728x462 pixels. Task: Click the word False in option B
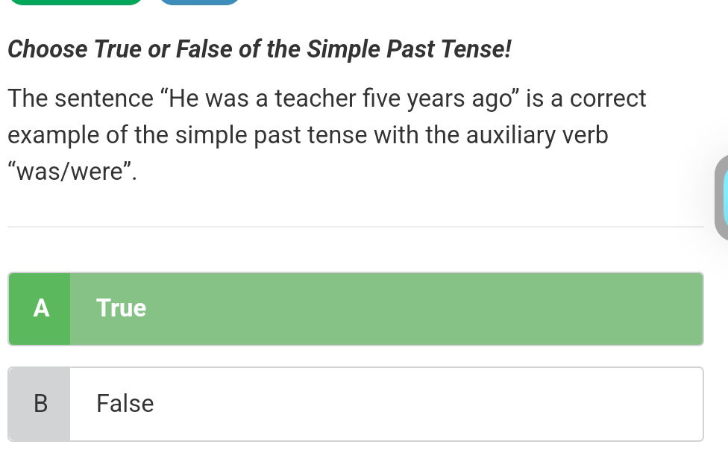click(125, 403)
